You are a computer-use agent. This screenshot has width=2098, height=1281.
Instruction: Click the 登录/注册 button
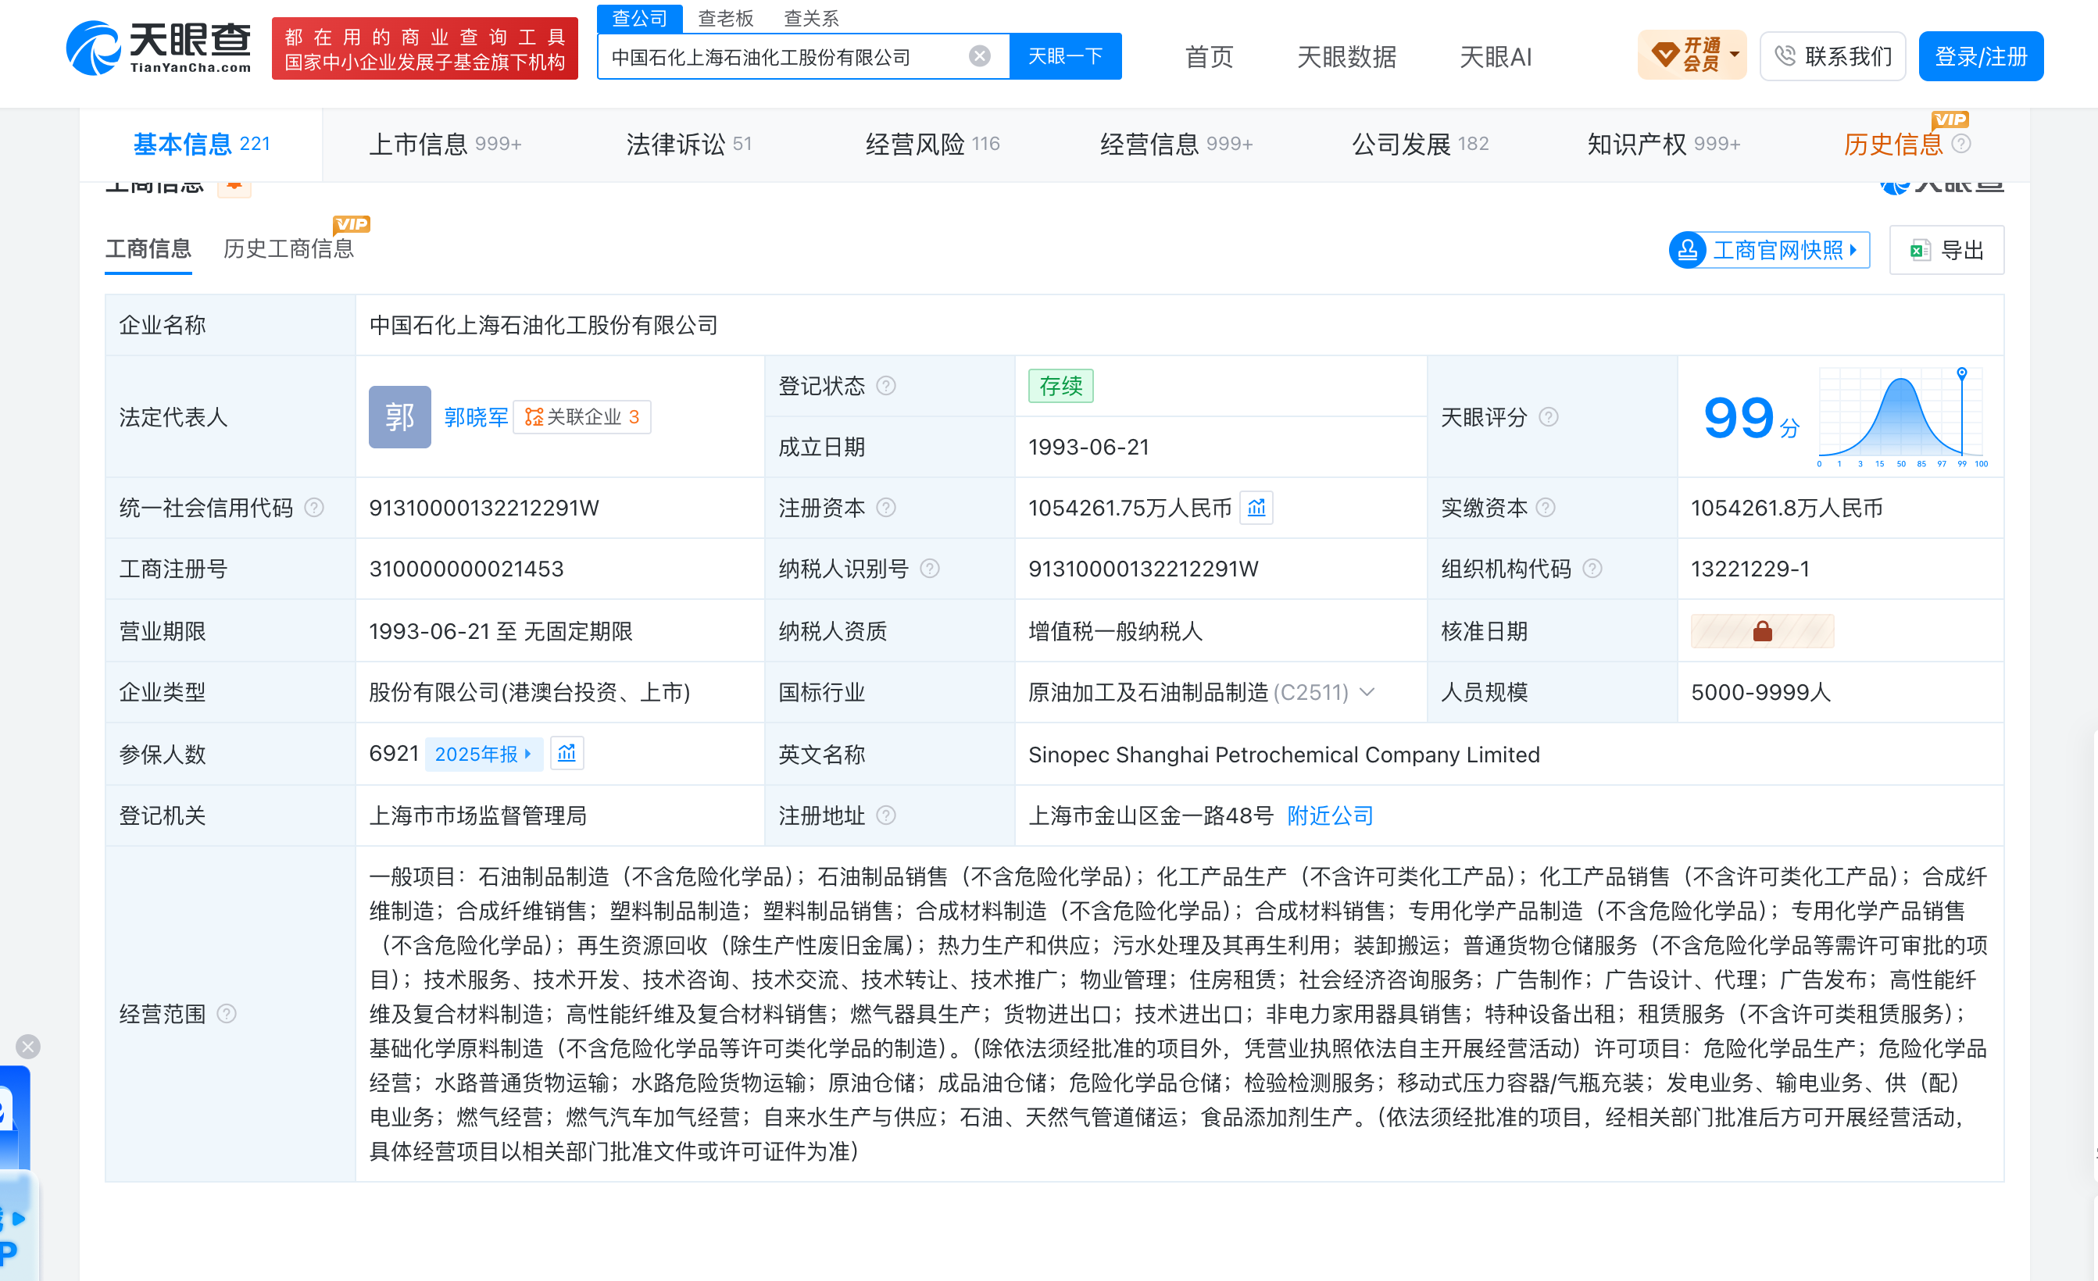(x=1981, y=56)
